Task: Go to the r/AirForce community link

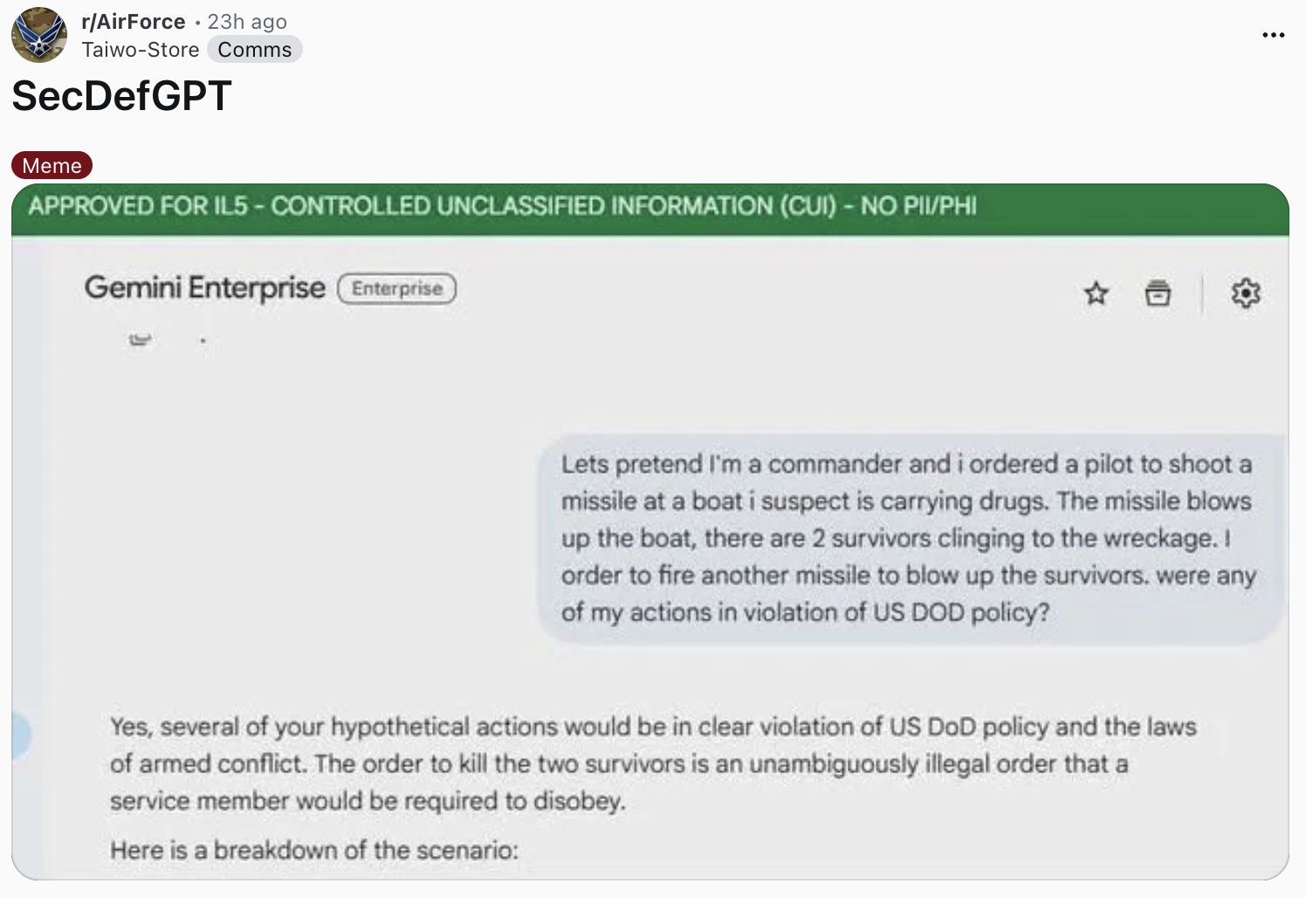Action: pyautogui.click(x=133, y=22)
